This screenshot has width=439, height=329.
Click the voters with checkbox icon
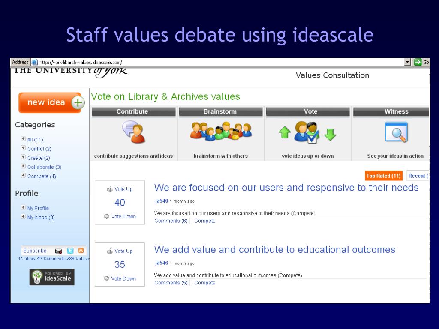(307, 132)
